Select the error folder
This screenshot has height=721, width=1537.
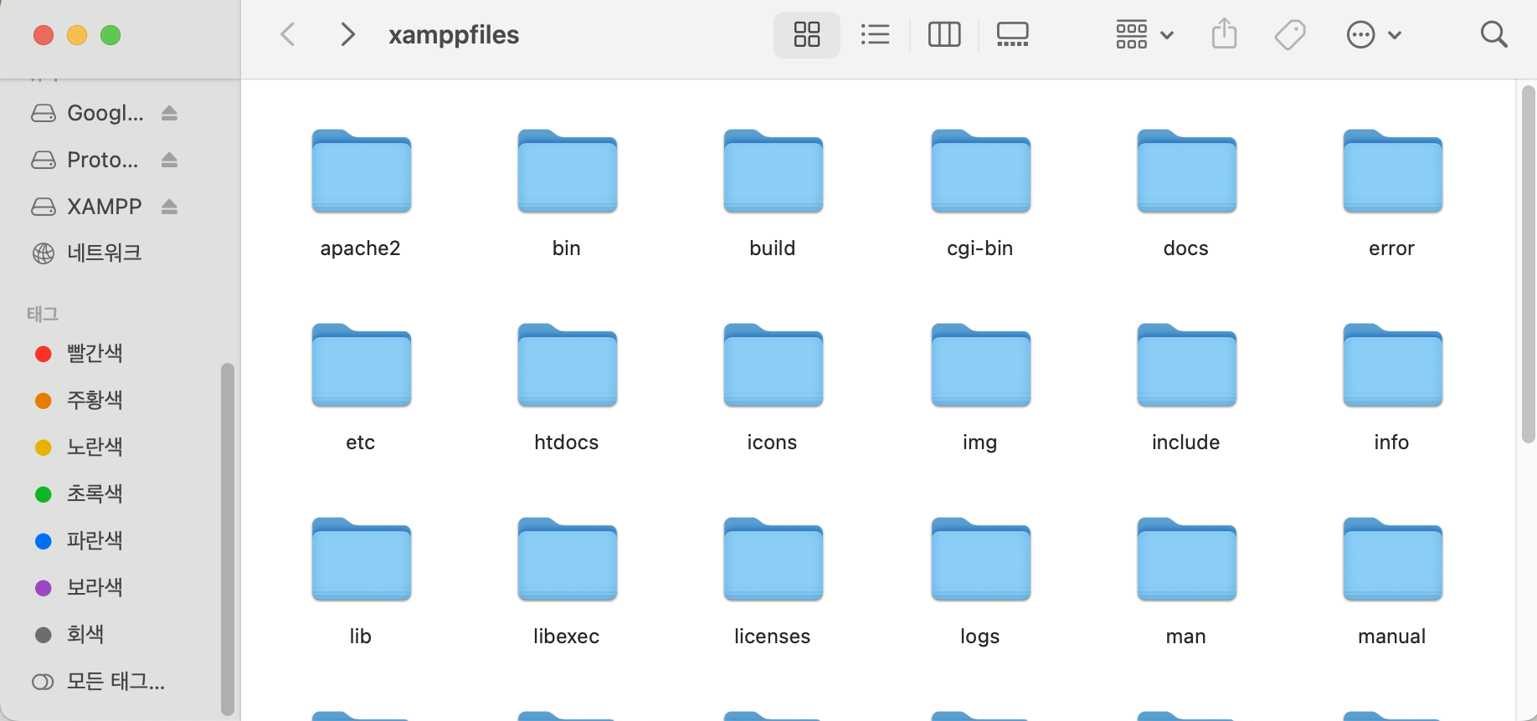1392,171
